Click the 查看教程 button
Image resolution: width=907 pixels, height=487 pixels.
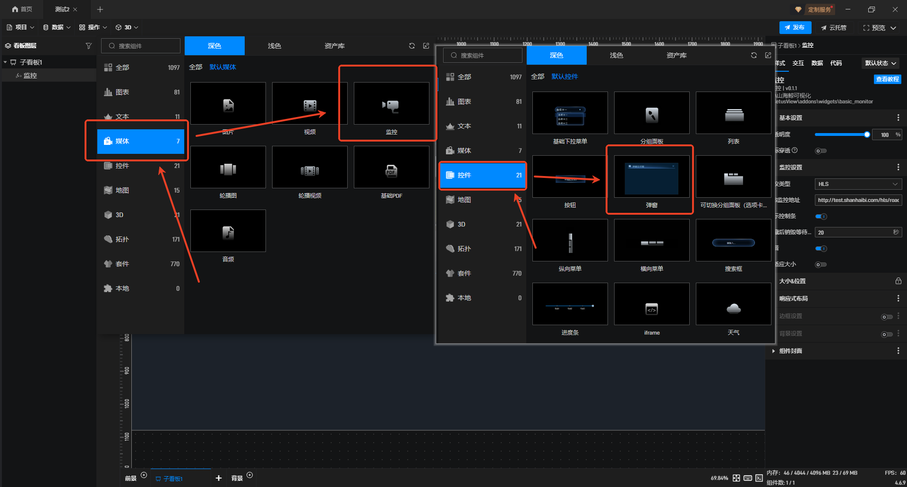coord(887,79)
